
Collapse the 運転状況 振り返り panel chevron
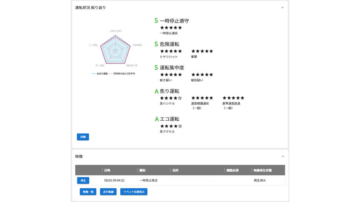click(x=282, y=8)
